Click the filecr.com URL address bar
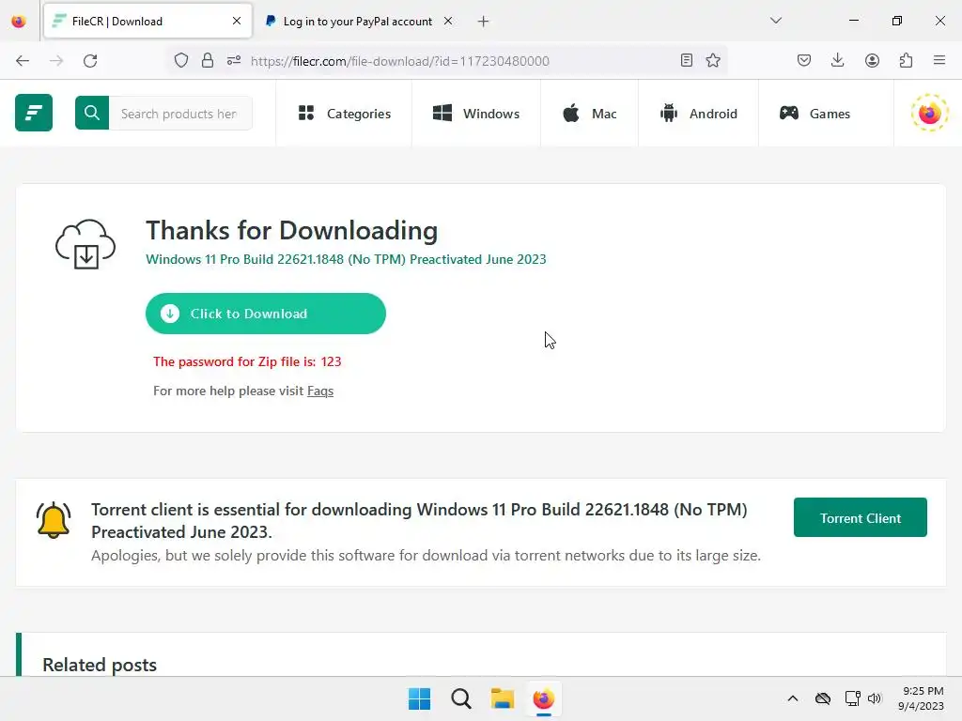The height and width of the screenshot is (721, 962). point(400,61)
